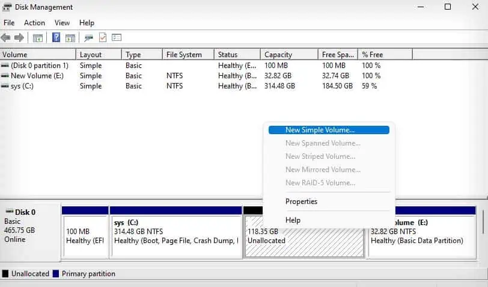The height and width of the screenshot is (287, 488).
Task: Click the Show/Hide Action Pane icon
Action: 70,38
